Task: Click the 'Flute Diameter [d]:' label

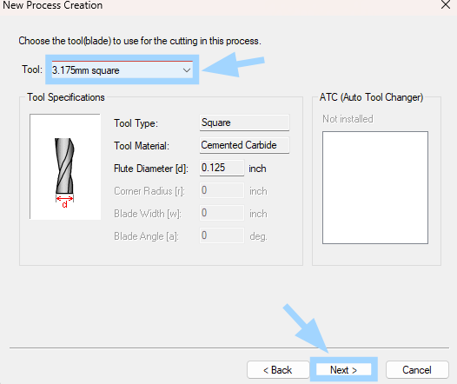Action: [x=151, y=169]
